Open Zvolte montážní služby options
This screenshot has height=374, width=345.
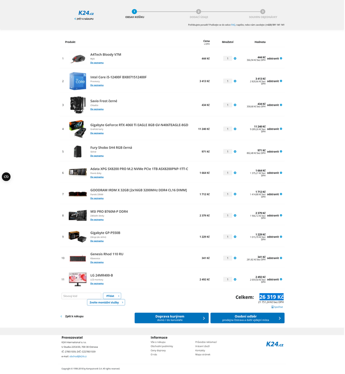click(106, 302)
